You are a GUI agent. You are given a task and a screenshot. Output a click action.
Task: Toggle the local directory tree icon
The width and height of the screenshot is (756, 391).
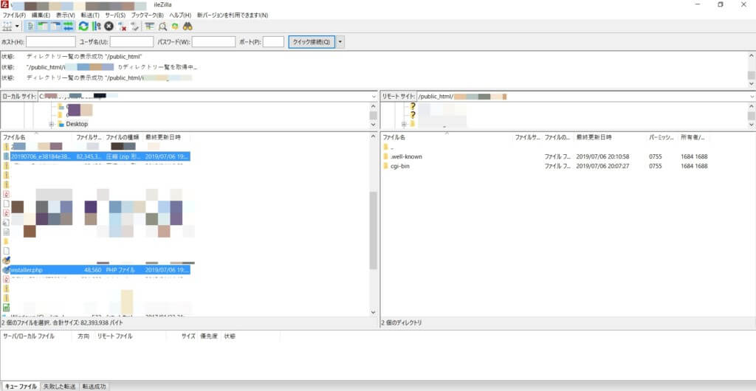click(42, 26)
